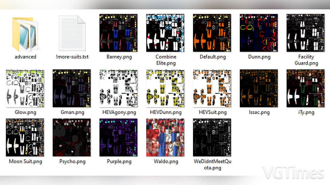The width and height of the screenshot is (330, 185).
Task: Pick the iTy.png suit thumbnail
Action: (306, 88)
